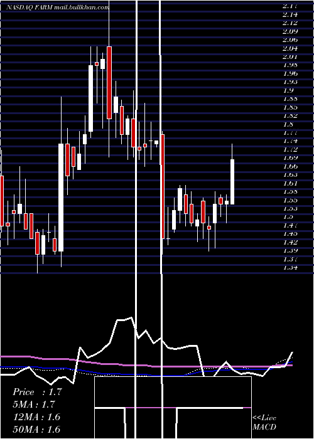Viewport: 314px width, 439px height.
Task: Click the '50MA : 1.6' readout
Action: click(x=36, y=429)
